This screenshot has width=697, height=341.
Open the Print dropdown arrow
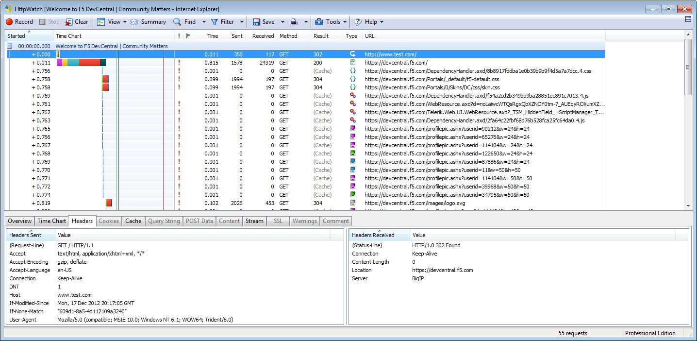point(305,22)
